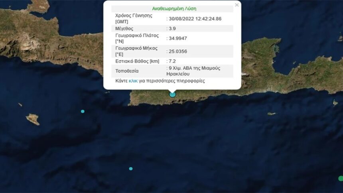
Task: Click the location text '9 Χλμ. ΑΒΑ της Μιαμούς'
Action: point(195,68)
